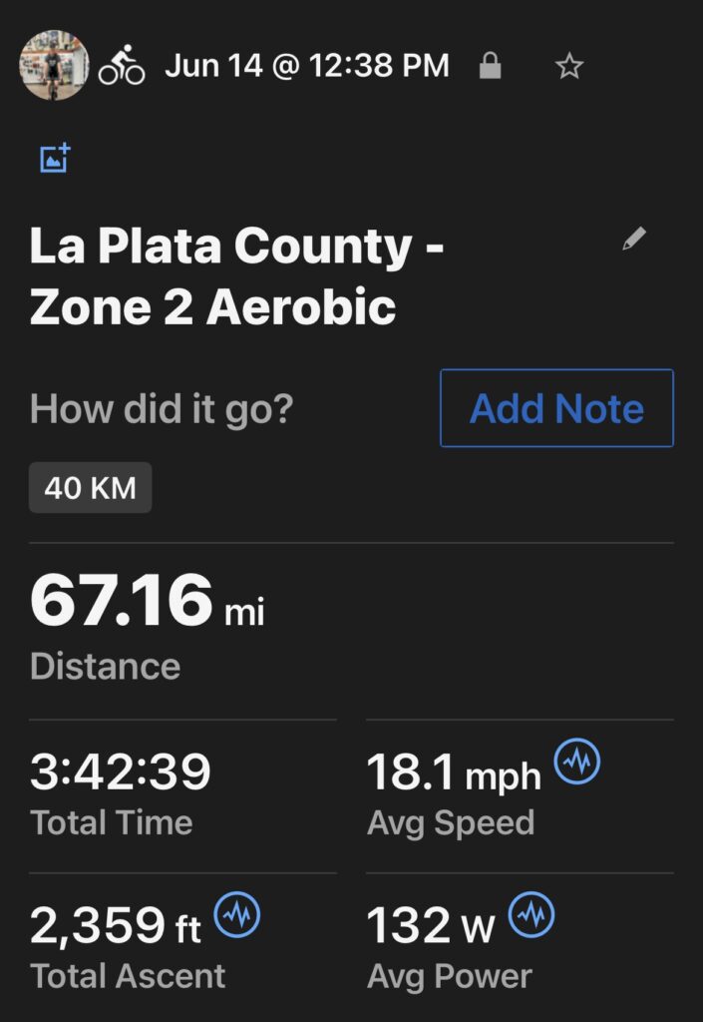Tap the 67.16 mi distance value
This screenshot has height=1022, width=703.
click(x=148, y=600)
